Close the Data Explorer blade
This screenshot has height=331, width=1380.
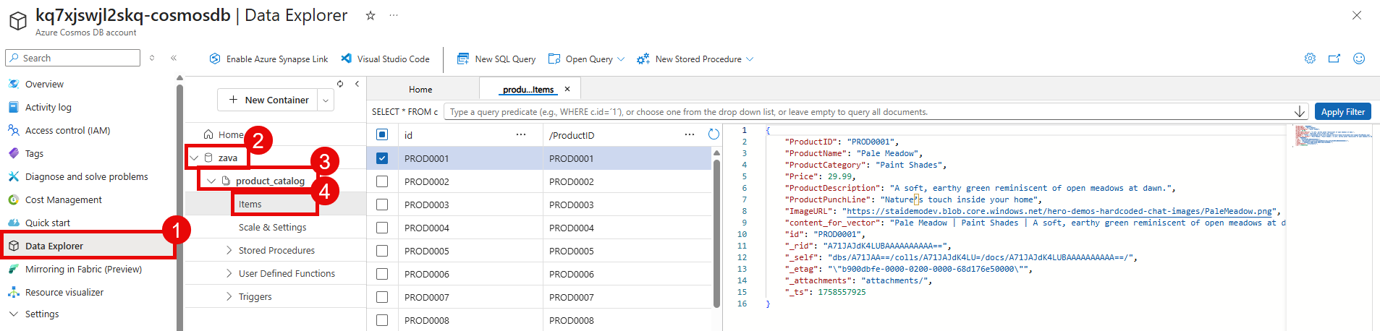pos(1357,15)
